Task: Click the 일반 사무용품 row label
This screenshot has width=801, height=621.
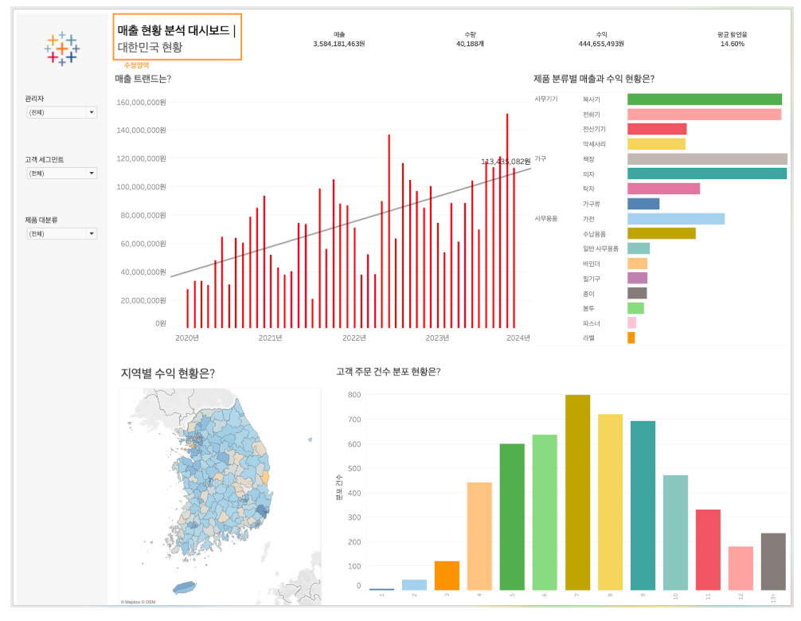Action: tap(600, 249)
